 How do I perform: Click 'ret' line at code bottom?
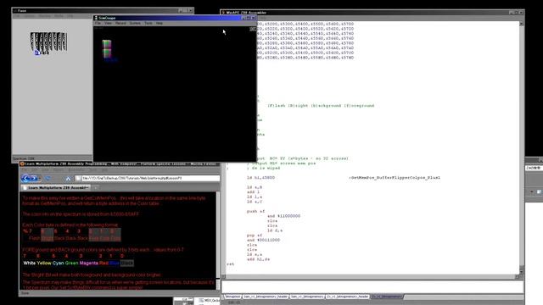(x=230, y=263)
